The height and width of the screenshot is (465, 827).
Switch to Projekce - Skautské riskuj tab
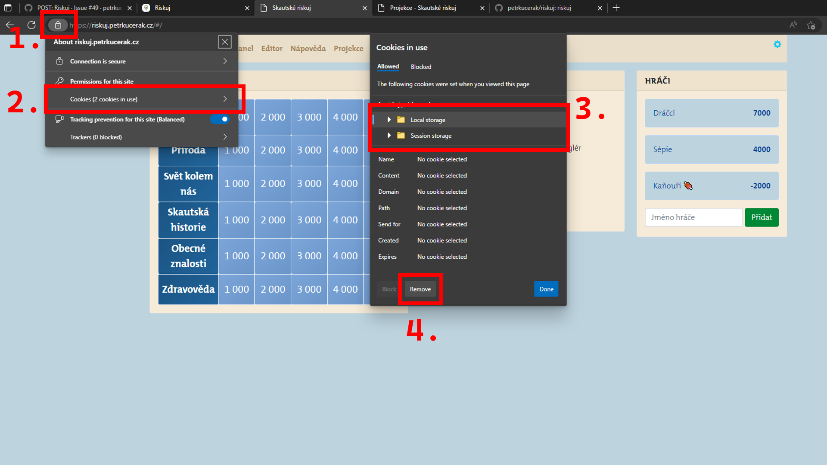click(423, 8)
